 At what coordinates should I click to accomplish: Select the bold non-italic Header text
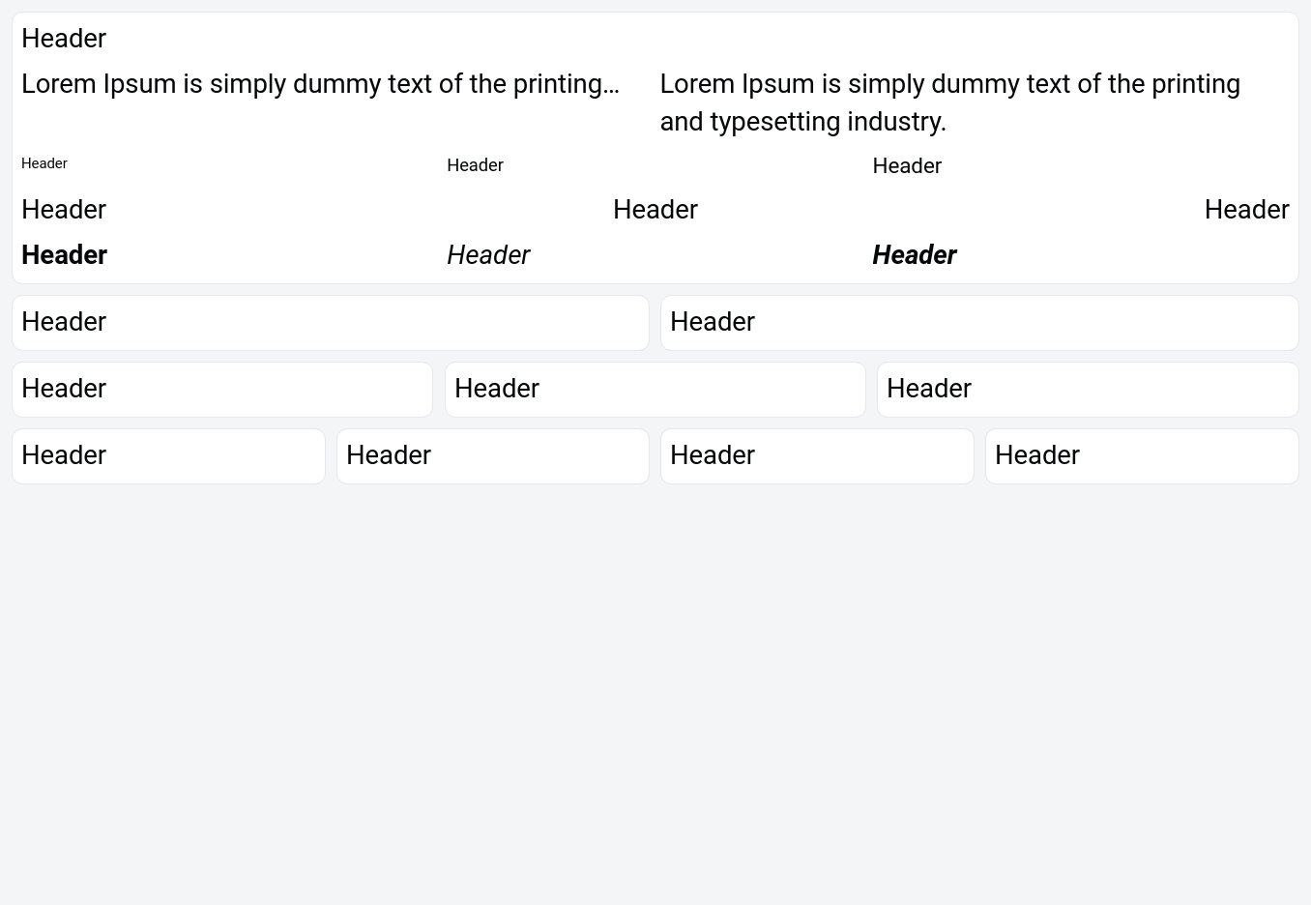pos(65,255)
